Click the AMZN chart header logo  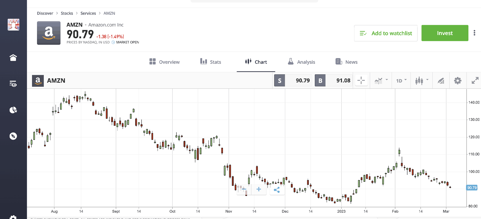tap(38, 81)
